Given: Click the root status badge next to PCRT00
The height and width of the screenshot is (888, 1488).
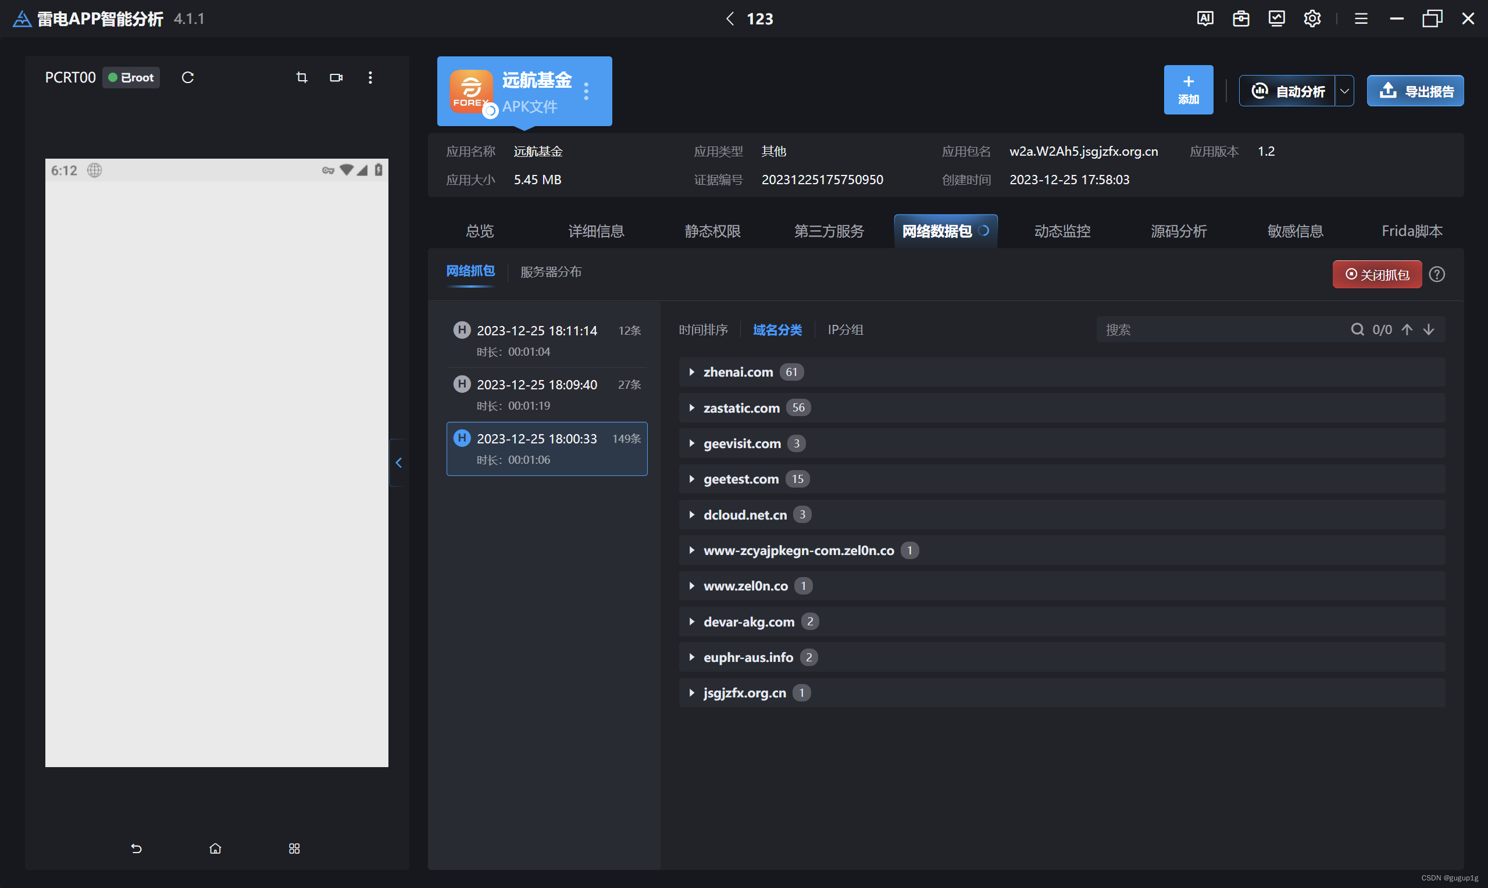Looking at the screenshot, I should point(131,77).
